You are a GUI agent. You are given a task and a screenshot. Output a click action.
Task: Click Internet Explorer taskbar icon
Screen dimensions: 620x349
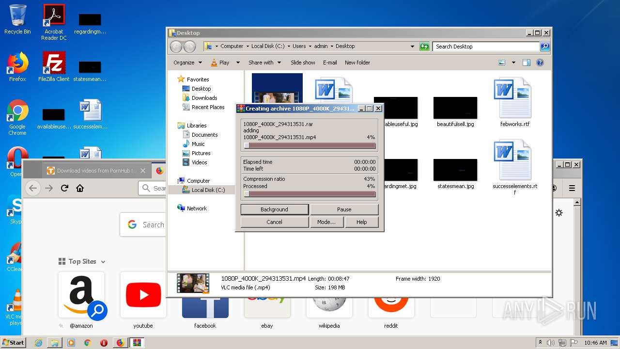pyautogui.click(x=38, y=343)
